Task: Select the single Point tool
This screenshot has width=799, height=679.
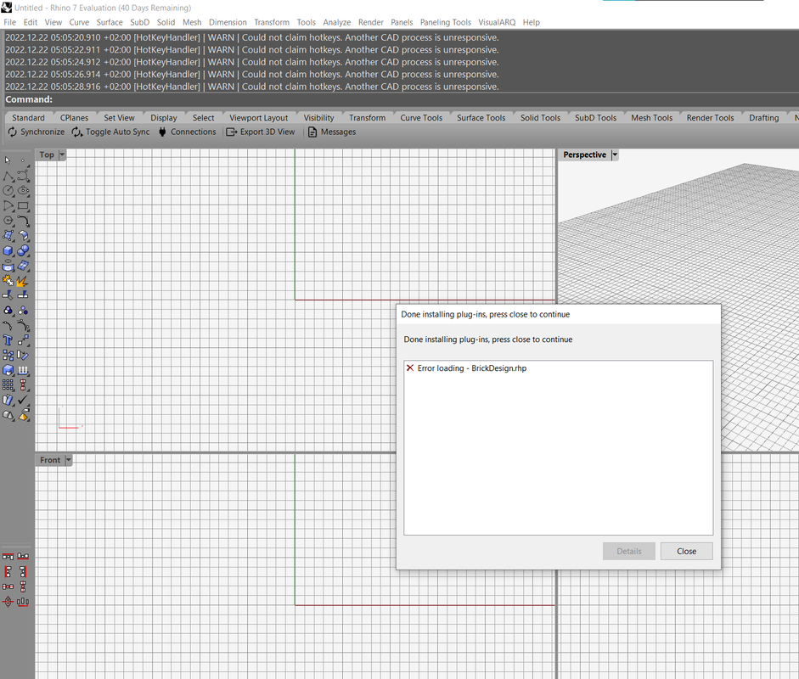Action: 23,160
